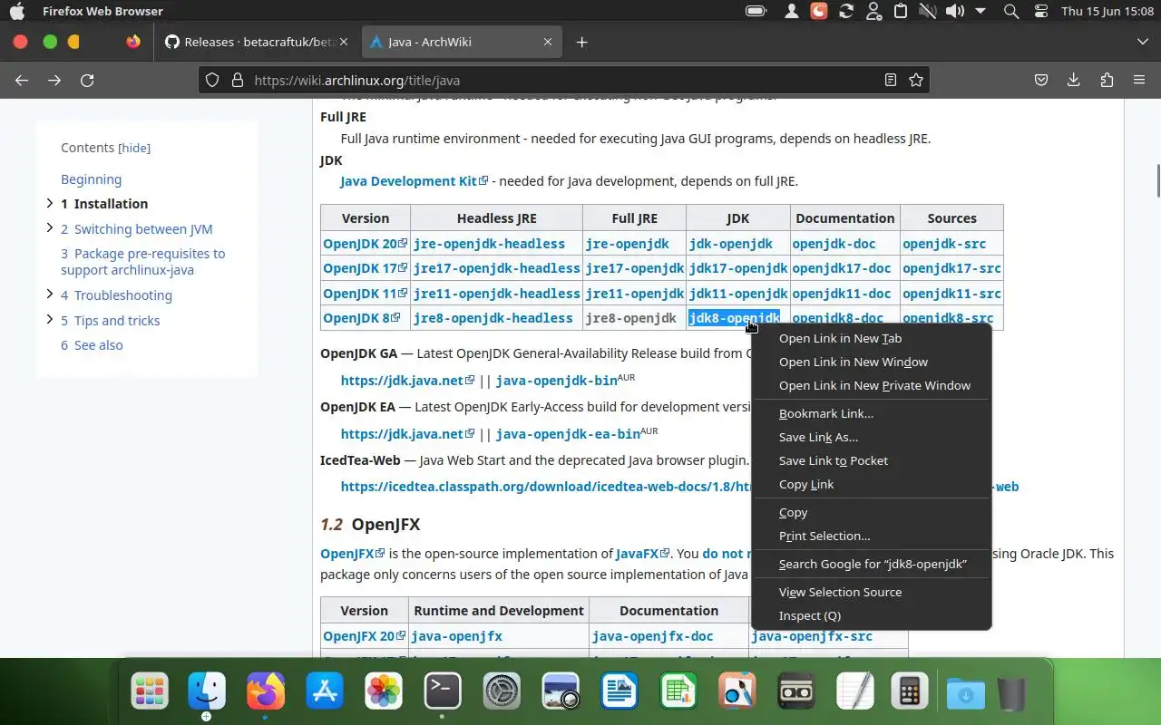Click the clipboard icon in the menu bar
This screenshot has height=725, width=1161.
coord(901,12)
